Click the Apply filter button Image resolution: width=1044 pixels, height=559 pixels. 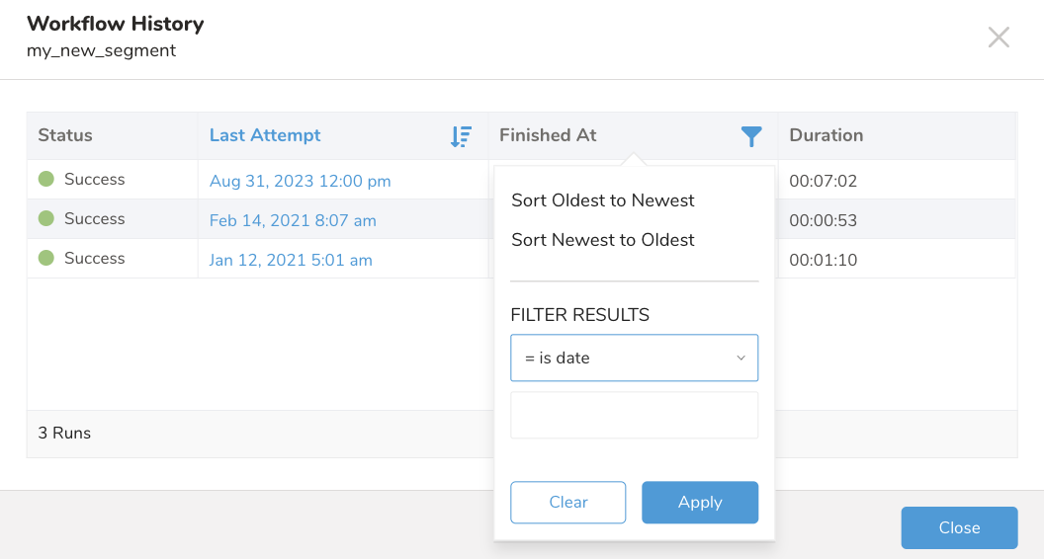pos(700,502)
